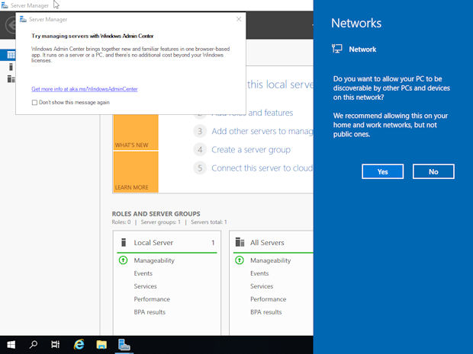Click Server Manager title bar app icon
The image size is (473, 354).
click(5, 5)
